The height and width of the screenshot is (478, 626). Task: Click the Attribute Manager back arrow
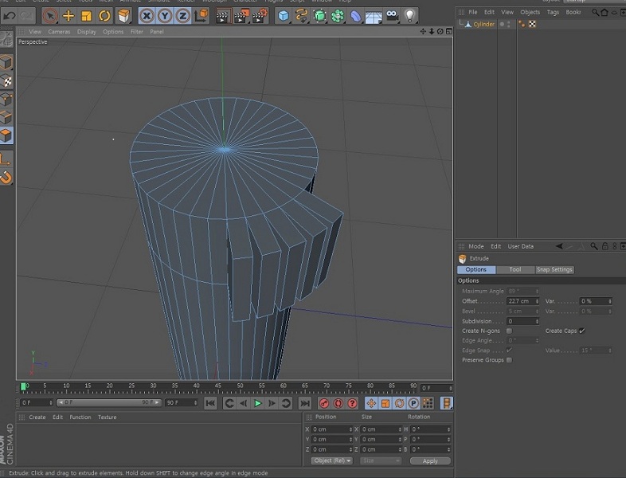click(559, 246)
